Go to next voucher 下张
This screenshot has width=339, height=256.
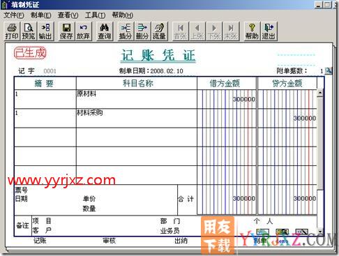214,31
